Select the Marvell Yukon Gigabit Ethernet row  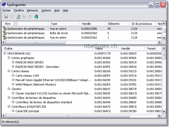[x=82, y=80]
